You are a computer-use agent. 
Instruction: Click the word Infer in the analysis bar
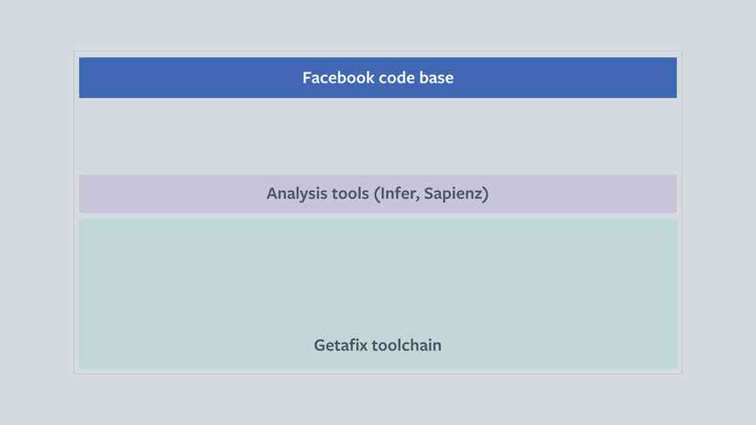pyautogui.click(x=397, y=194)
